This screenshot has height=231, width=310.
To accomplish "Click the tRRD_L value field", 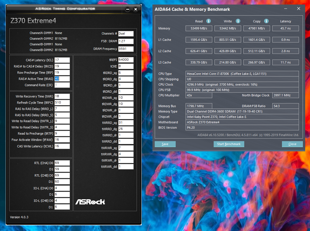I will tap(62, 109).
